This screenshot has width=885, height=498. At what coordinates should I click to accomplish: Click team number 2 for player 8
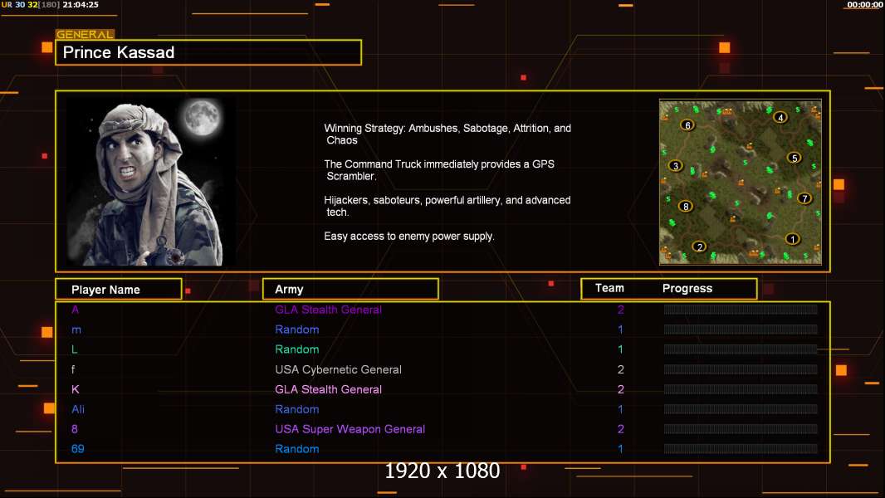click(621, 429)
